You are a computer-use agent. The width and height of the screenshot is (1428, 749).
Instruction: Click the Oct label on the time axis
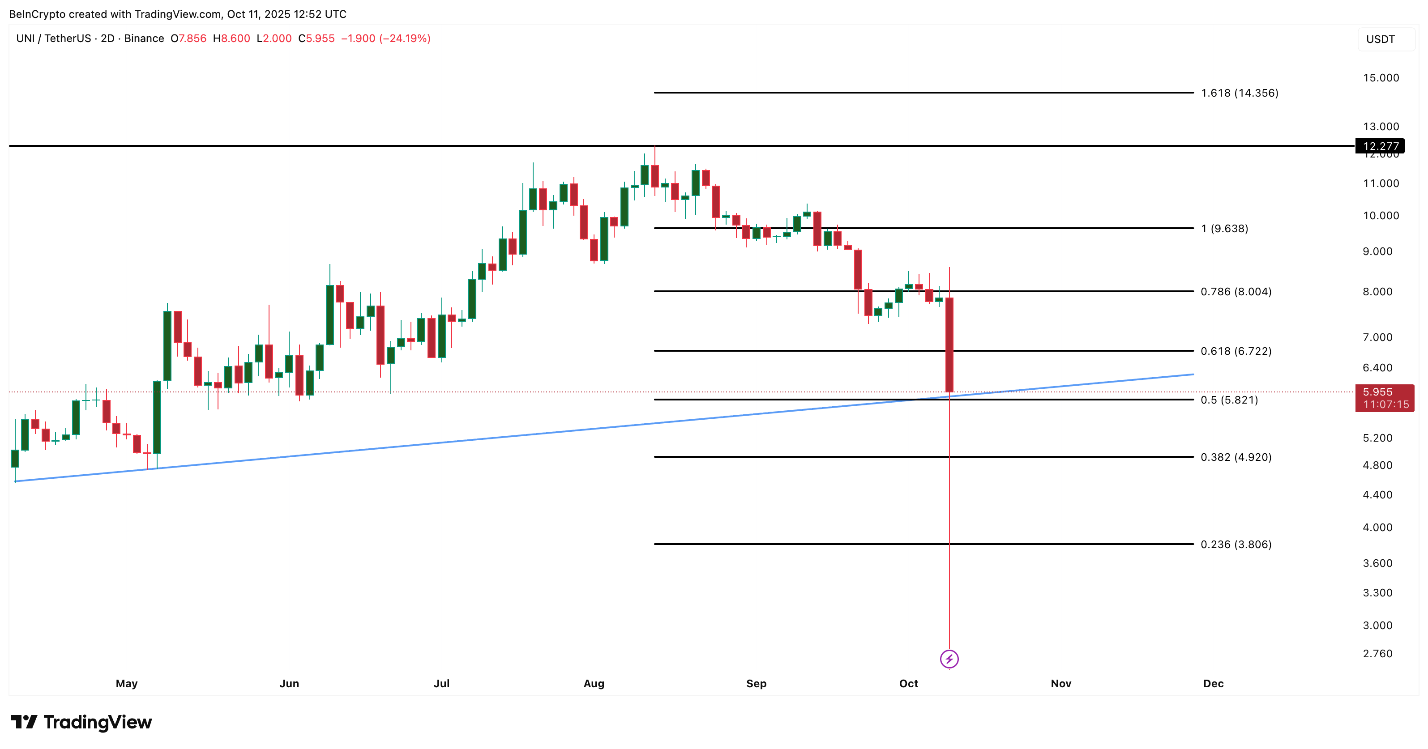(909, 684)
